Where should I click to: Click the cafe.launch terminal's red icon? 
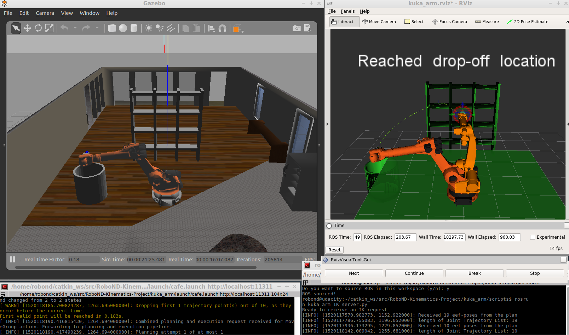tap(5, 287)
